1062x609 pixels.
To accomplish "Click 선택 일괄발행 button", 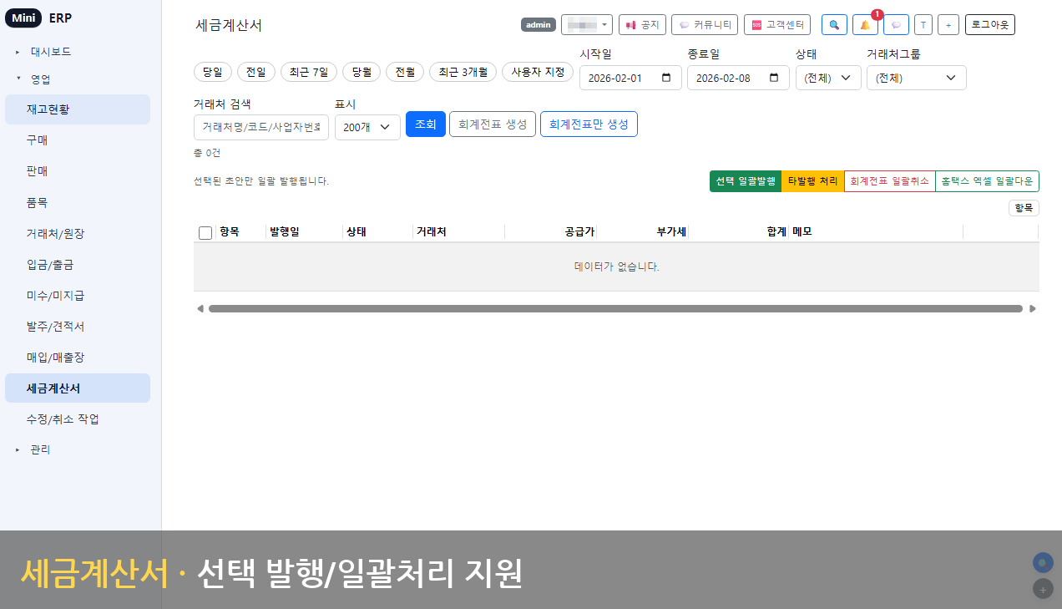I will [746, 181].
